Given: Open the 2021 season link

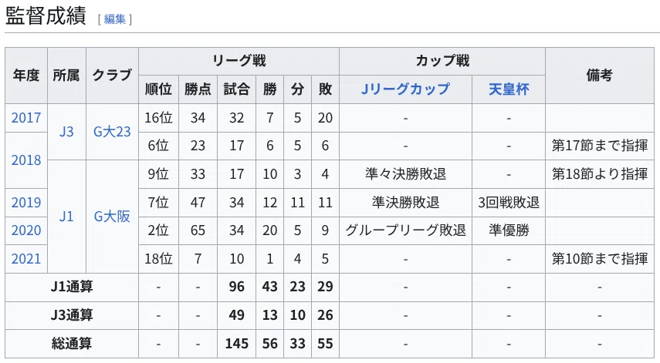Looking at the screenshot, I should pos(26,259).
